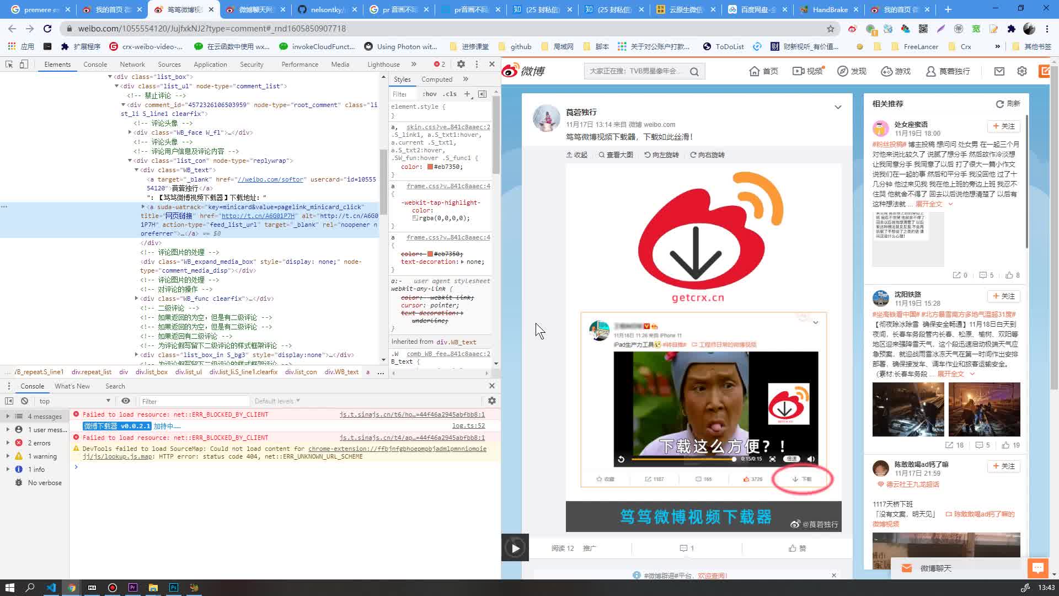Click the rgba(0,0,0,0) color swatch
1059x596 pixels.
pyautogui.click(x=415, y=218)
